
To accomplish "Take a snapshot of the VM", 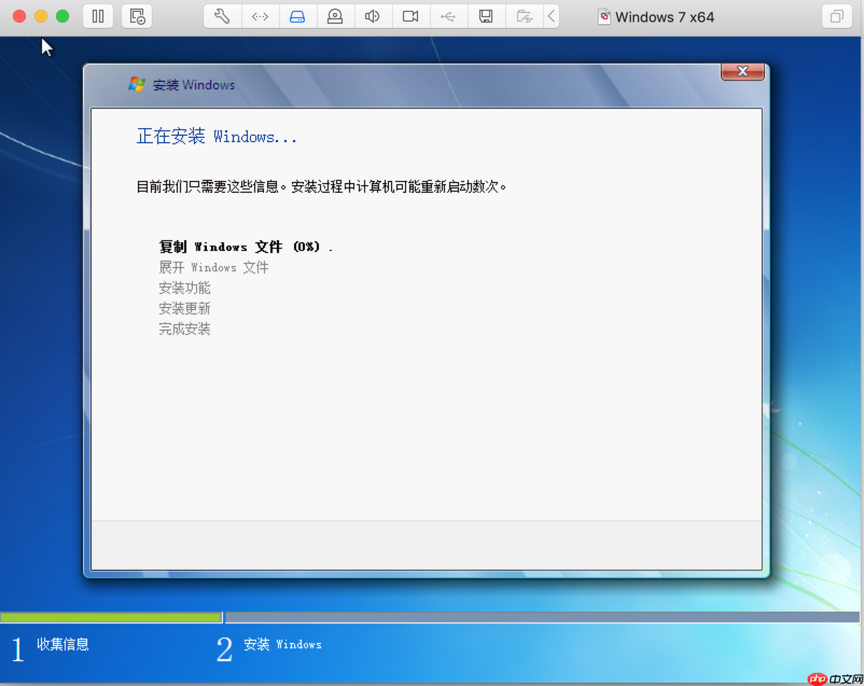I will point(137,16).
